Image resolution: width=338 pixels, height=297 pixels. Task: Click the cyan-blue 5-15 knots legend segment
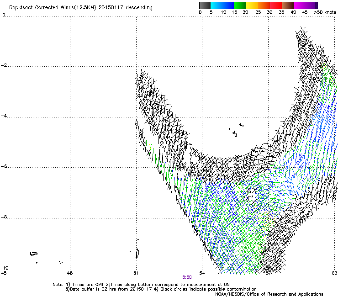click(x=222, y=6)
